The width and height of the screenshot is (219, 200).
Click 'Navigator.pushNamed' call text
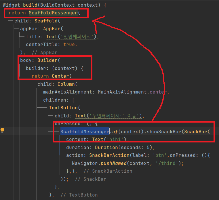pos(99,163)
